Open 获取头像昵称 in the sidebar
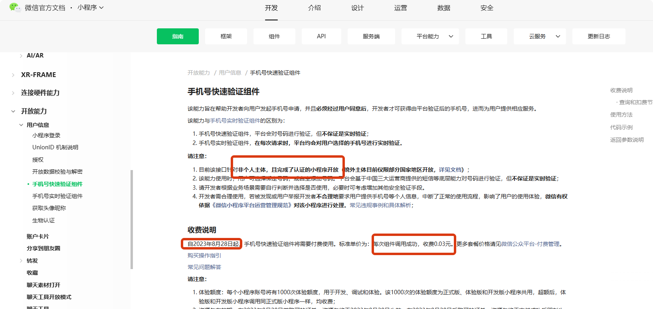This screenshot has width=653, height=309. point(49,208)
